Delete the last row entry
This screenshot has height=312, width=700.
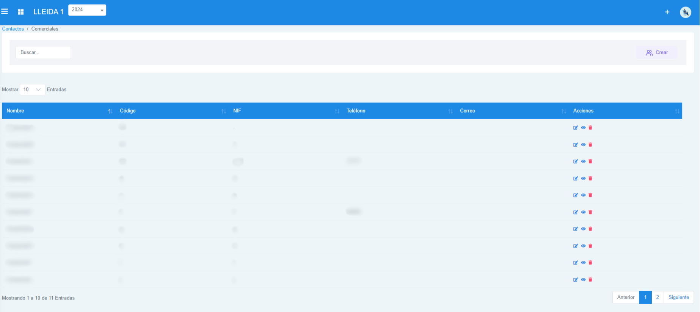point(590,280)
